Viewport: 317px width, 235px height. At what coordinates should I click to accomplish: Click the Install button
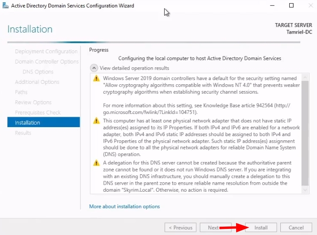[x=261, y=227]
